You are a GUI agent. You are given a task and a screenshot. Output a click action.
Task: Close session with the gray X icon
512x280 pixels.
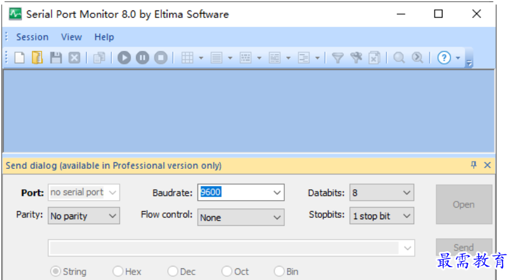(x=74, y=58)
